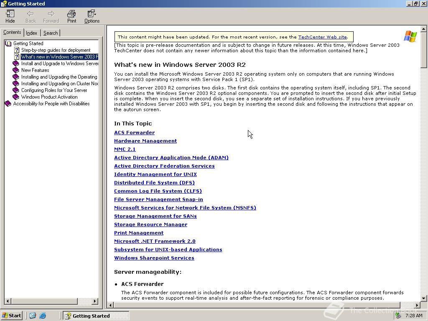Jump to Hardware Management link
428x321 pixels.
point(145,141)
